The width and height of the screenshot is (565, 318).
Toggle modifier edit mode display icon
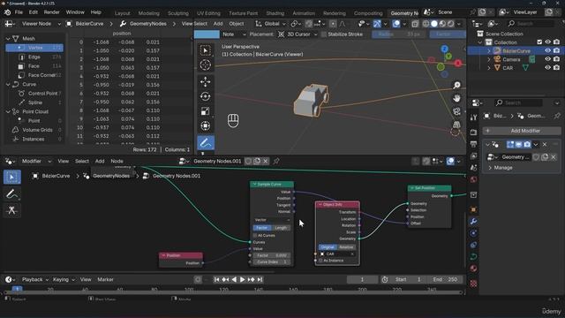point(510,145)
